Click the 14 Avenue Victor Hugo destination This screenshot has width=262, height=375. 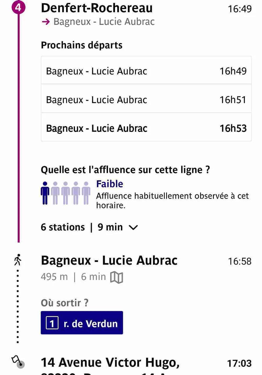110,363
